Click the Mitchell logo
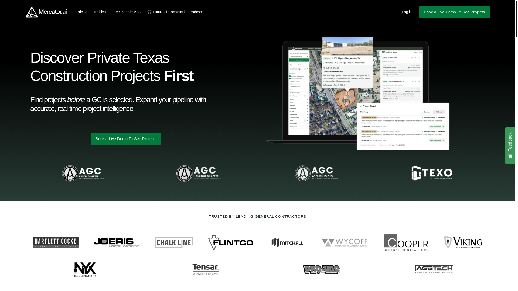Screen dimensions: 518x291 [x=287, y=242]
